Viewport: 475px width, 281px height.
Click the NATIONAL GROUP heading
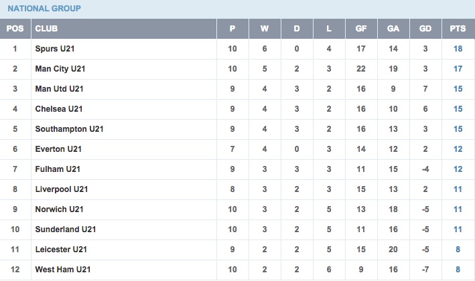[44, 9]
